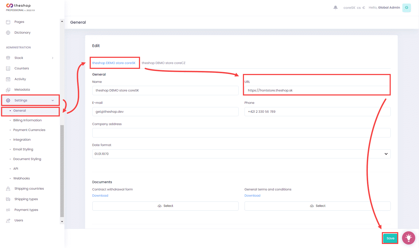Switch to theshop DEMO store coreSK tab
This screenshot has height=248, width=419.
pos(114,63)
